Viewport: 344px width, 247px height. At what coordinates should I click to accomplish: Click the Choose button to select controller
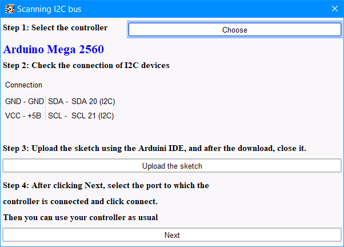pos(234,30)
